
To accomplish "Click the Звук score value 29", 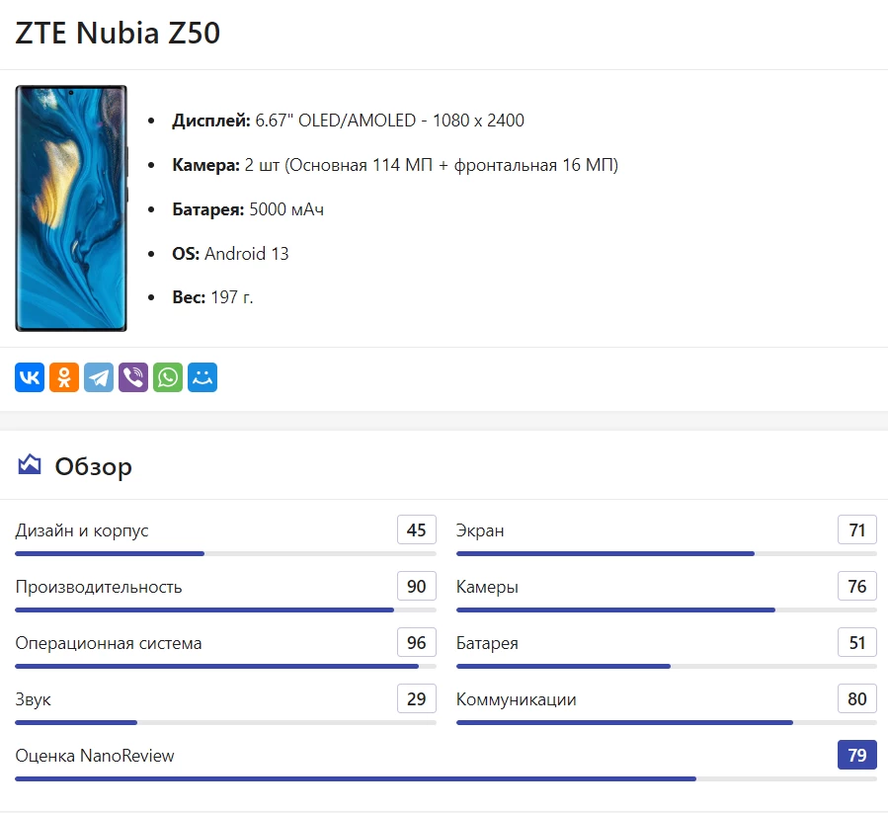I will coord(417,699).
